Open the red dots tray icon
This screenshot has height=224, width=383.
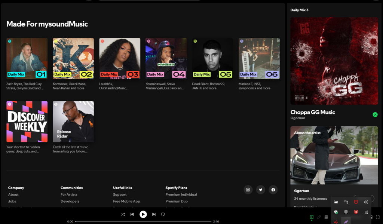click(336, 222)
